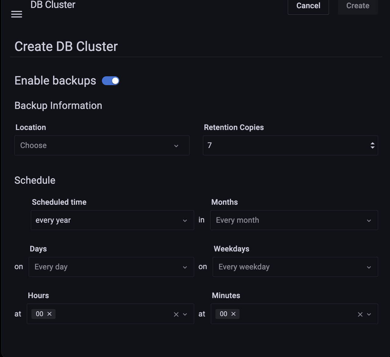Click the Create button
The height and width of the screenshot is (357, 390).
358,6
